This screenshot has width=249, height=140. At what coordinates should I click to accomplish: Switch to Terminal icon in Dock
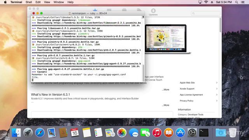point(204,133)
